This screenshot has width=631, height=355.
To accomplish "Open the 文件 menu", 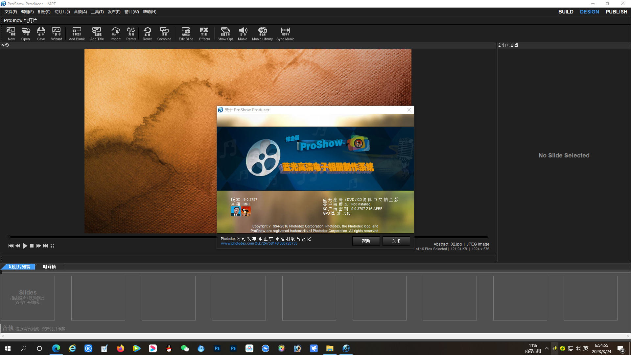I will coord(11,12).
